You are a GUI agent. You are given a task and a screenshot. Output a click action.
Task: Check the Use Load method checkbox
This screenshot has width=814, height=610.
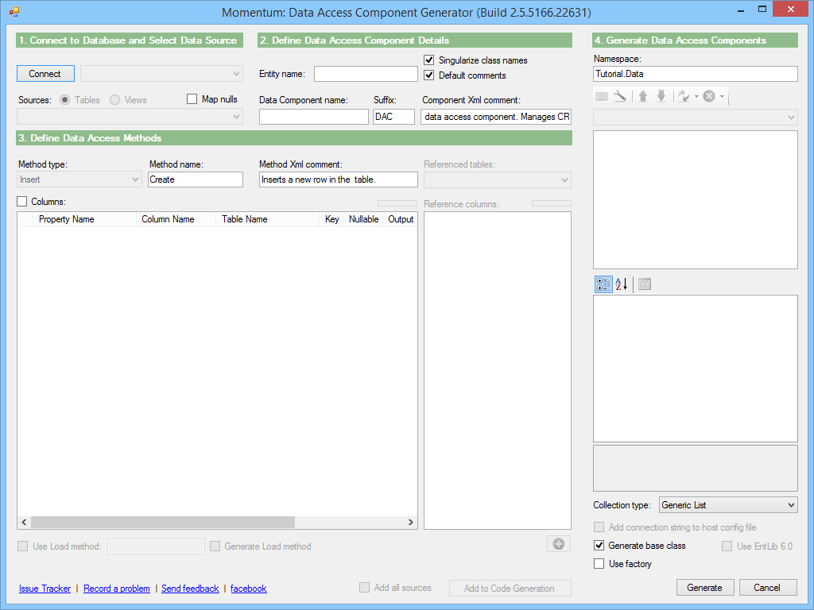pyautogui.click(x=23, y=546)
